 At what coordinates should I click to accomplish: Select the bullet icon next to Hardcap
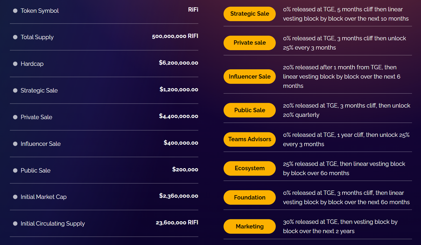[15, 64]
